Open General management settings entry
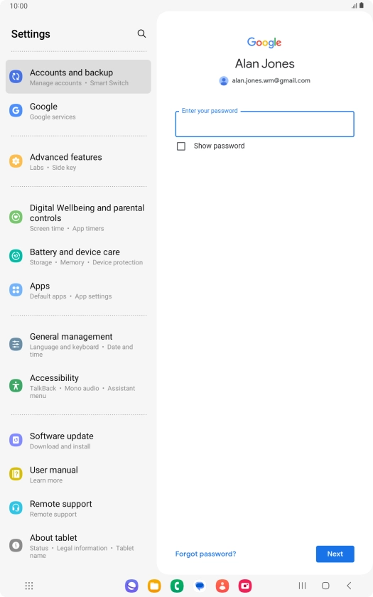 pos(78,345)
